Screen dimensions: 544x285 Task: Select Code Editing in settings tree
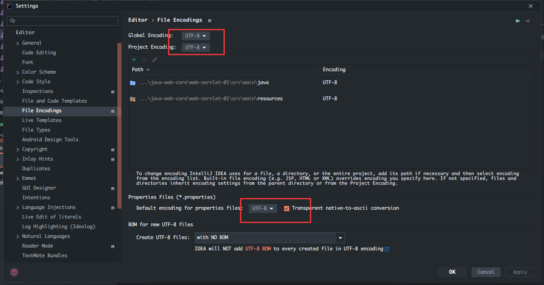coord(39,52)
